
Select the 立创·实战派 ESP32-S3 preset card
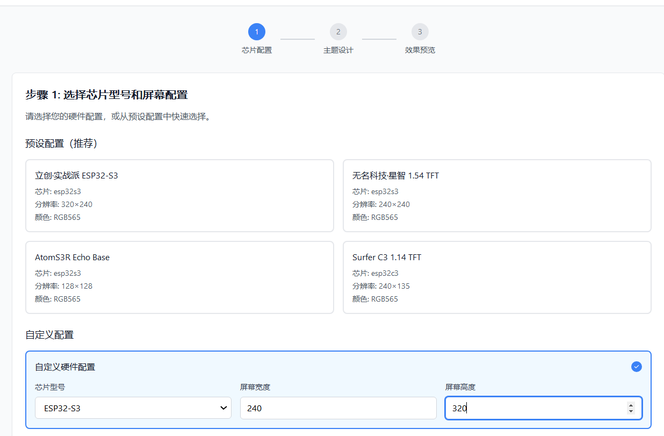(x=179, y=196)
